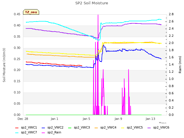This screenshot has width=184, height=138.
Task: Click the cyan sp2_VWC7 legend color marker
Action: pos(17,133)
